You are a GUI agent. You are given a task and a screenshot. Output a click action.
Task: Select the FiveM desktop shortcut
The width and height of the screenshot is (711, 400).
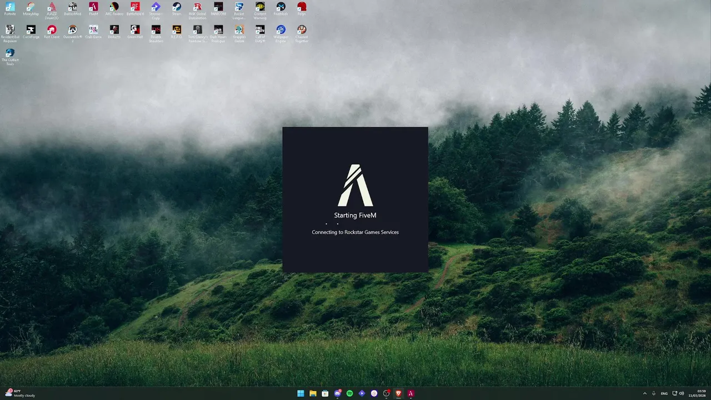click(93, 9)
